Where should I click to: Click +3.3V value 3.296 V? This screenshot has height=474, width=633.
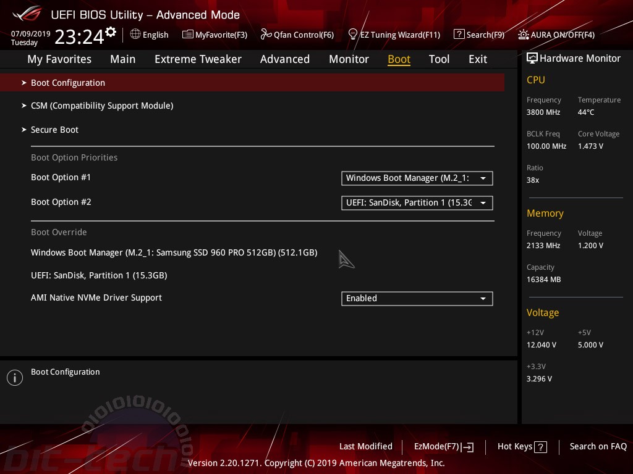tap(539, 379)
